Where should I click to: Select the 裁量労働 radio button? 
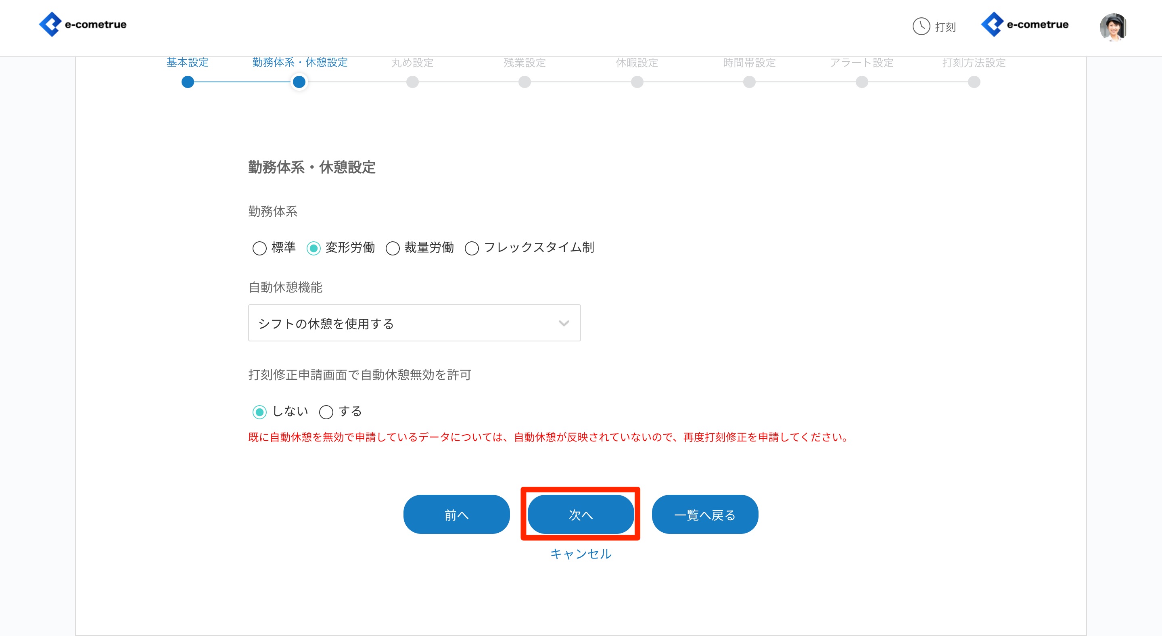[x=393, y=248]
